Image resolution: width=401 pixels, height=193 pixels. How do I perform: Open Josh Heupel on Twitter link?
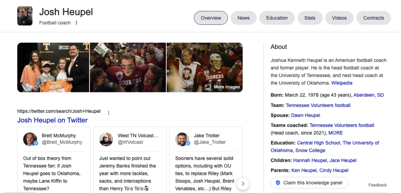pyautogui.click(x=53, y=120)
